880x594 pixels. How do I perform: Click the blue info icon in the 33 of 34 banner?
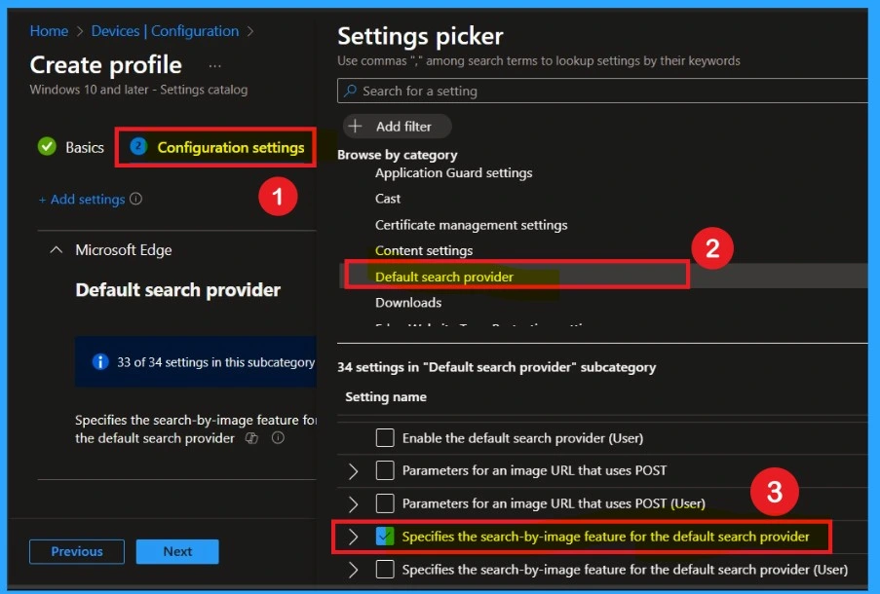click(100, 362)
